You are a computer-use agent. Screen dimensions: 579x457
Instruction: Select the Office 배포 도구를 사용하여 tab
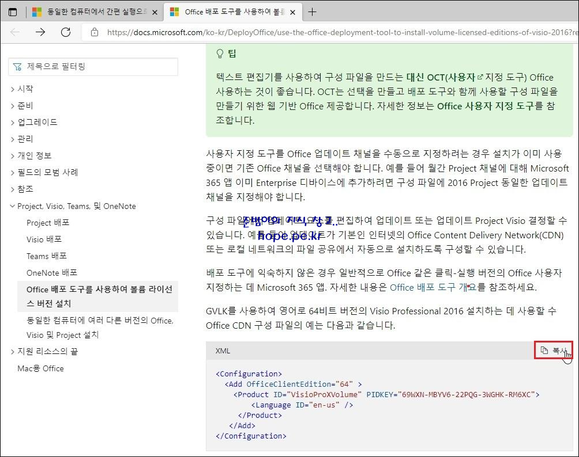pyautogui.click(x=232, y=12)
